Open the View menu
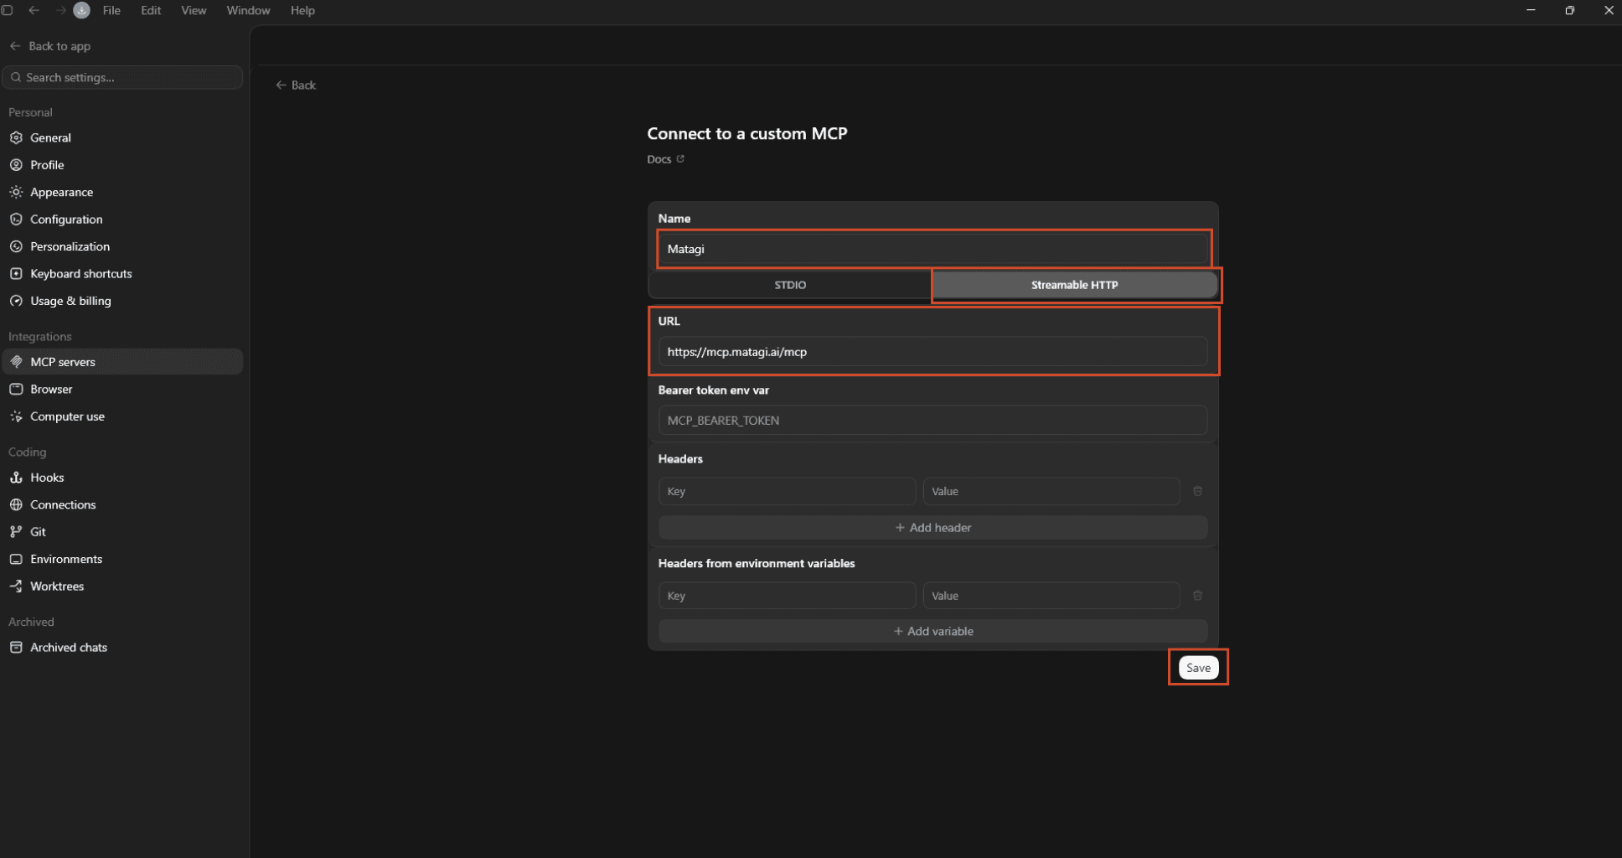The width and height of the screenshot is (1622, 858). [x=194, y=10]
